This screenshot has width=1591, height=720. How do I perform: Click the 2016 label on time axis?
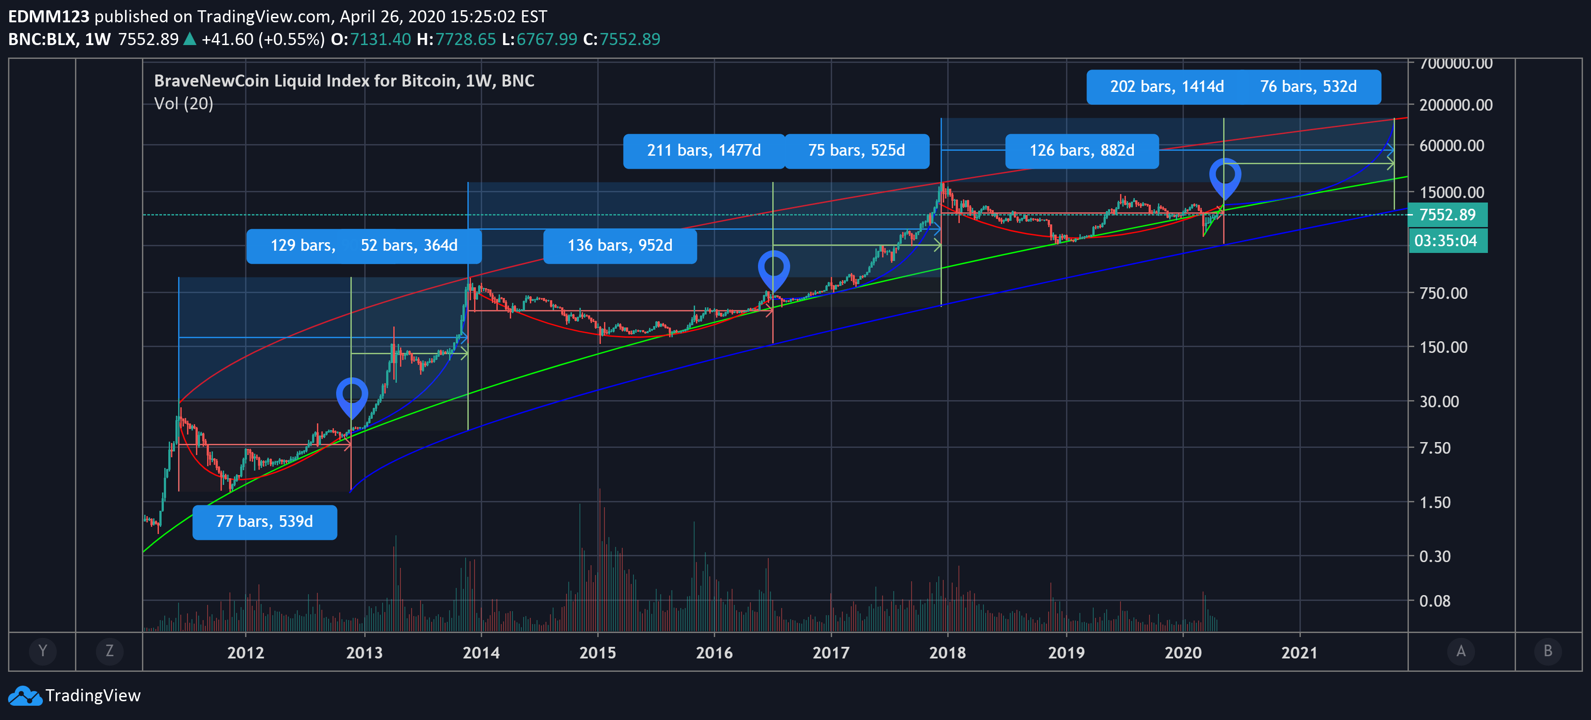(x=715, y=653)
